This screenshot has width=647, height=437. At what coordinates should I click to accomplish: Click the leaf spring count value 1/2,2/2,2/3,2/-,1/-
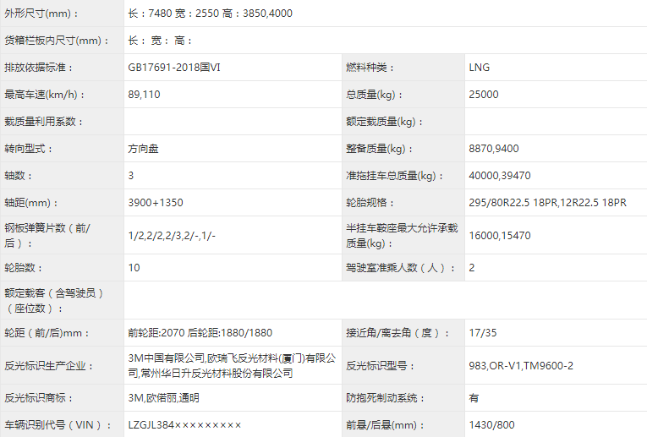coord(172,236)
